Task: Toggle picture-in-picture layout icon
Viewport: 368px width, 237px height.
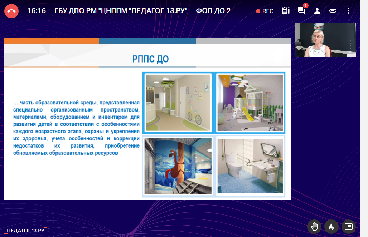Action: click(349, 227)
